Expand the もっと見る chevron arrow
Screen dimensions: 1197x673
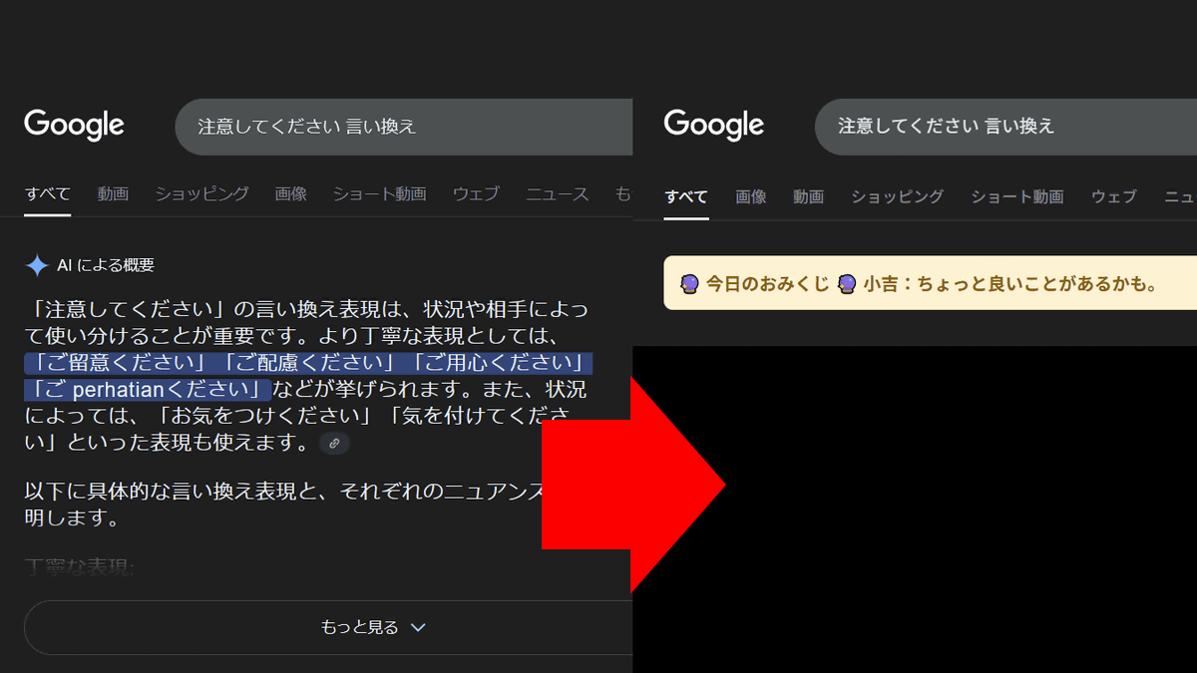pyautogui.click(x=419, y=627)
